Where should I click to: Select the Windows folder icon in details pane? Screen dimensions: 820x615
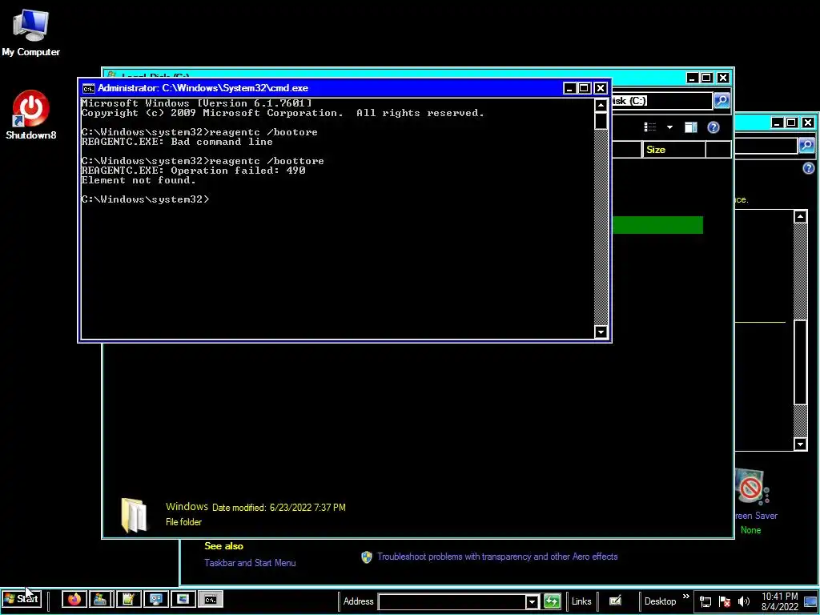tap(134, 515)
